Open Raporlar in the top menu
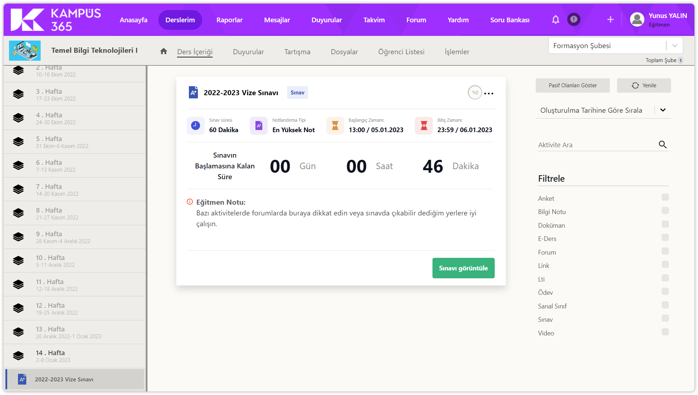This screenshot has width=698, height=395. point(229,20)
